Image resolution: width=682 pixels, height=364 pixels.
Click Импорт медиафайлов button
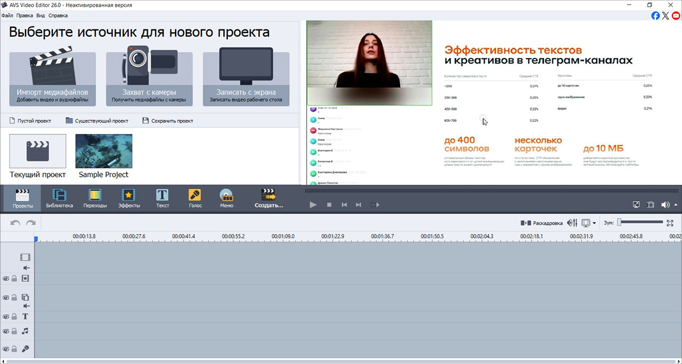tap(52, 79)
